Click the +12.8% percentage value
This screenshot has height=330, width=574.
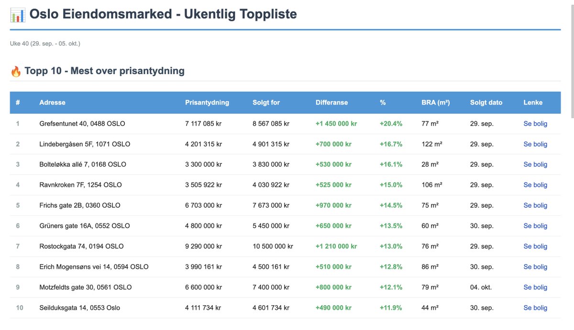tap(391, 267)
